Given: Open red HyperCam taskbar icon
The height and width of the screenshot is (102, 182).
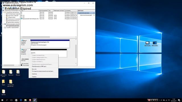Looking at the screenshot, I should (30, 100).
